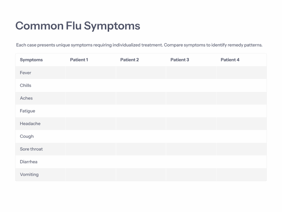Click the description paragraph below the title

(x=139, y=45)
